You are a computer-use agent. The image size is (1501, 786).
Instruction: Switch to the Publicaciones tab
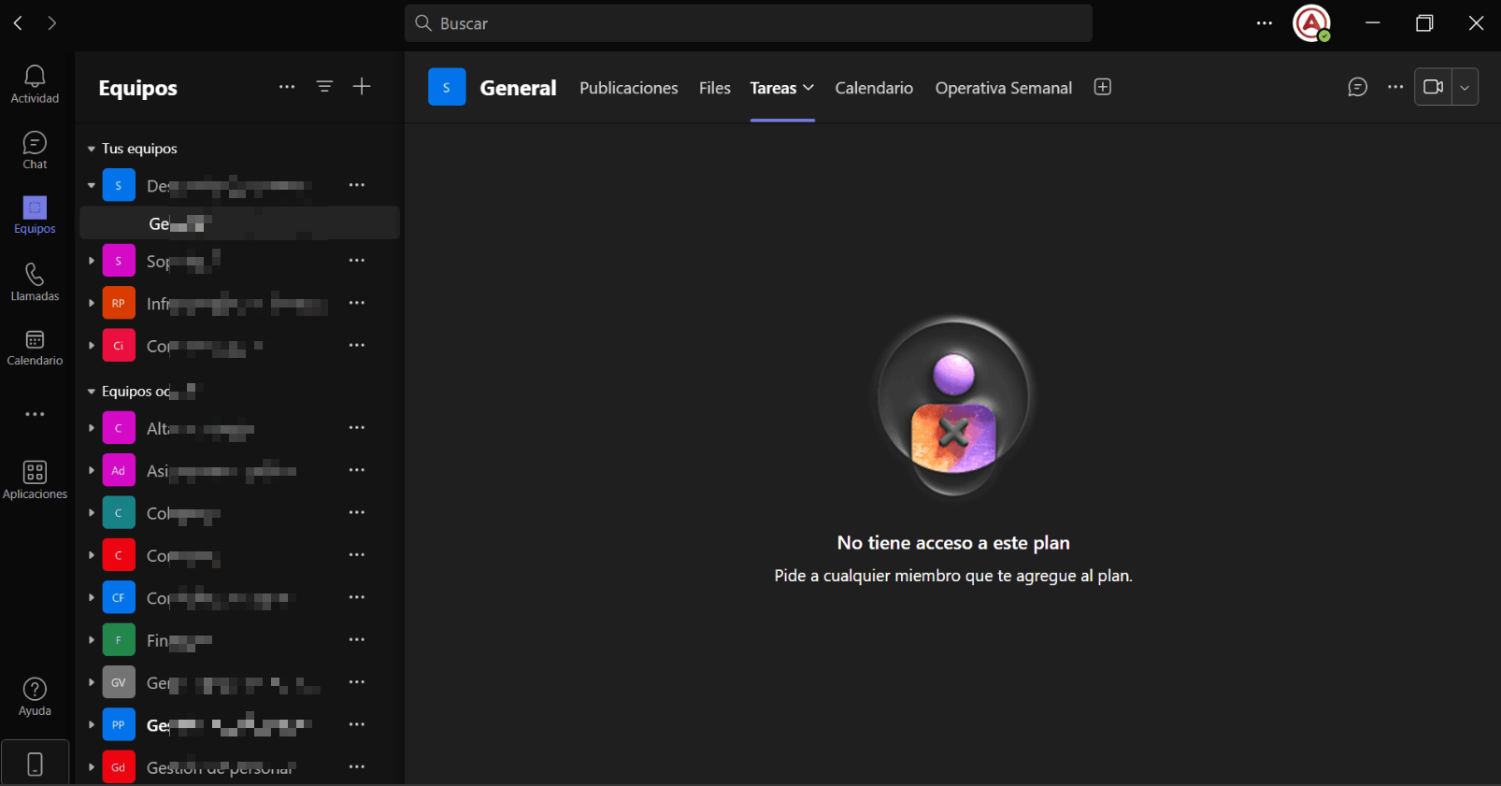click(x=629, y=88)
